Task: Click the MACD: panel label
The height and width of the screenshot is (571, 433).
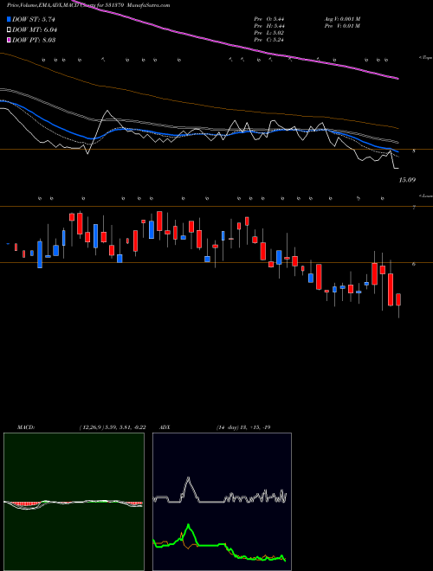Action: pos(26,427)
